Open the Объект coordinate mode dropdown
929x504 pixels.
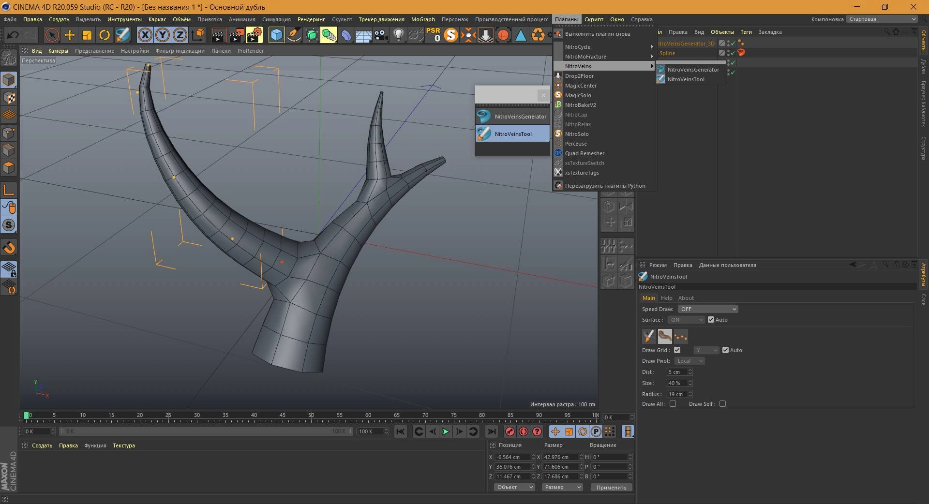point(514,487)
